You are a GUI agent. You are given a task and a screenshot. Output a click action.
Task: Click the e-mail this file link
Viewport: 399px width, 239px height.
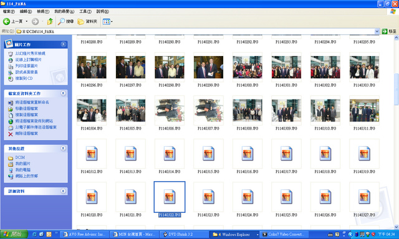coord(36,127)
